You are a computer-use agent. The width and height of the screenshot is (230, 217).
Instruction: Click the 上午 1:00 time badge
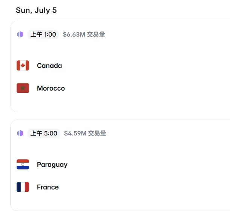(43, 34)
